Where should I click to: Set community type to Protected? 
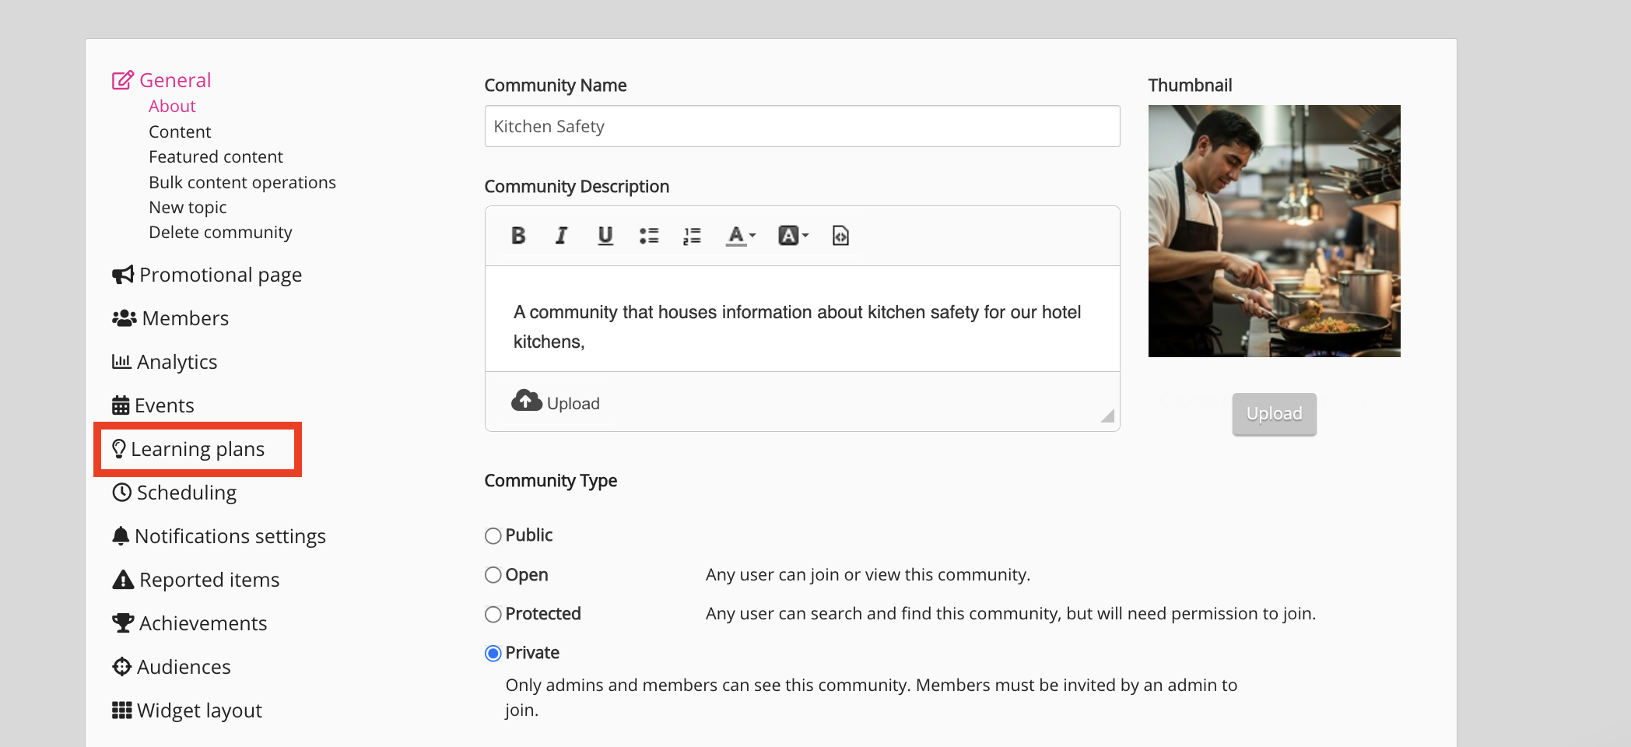(493, 615)
